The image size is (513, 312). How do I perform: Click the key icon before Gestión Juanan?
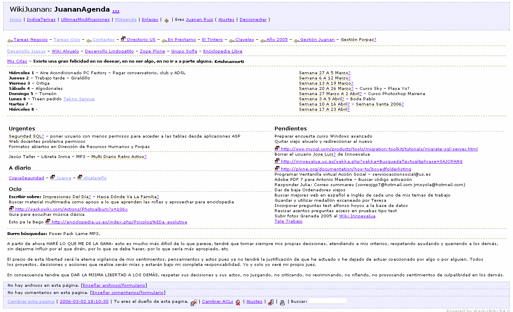click(x=297, y=40)
